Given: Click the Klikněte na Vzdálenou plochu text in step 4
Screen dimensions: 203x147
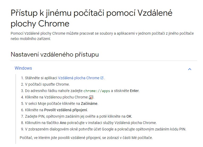Looking at the screenshot, I should coord(56,97).
